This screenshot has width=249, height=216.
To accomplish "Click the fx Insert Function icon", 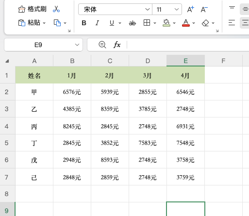I will (x=117, y=45).
